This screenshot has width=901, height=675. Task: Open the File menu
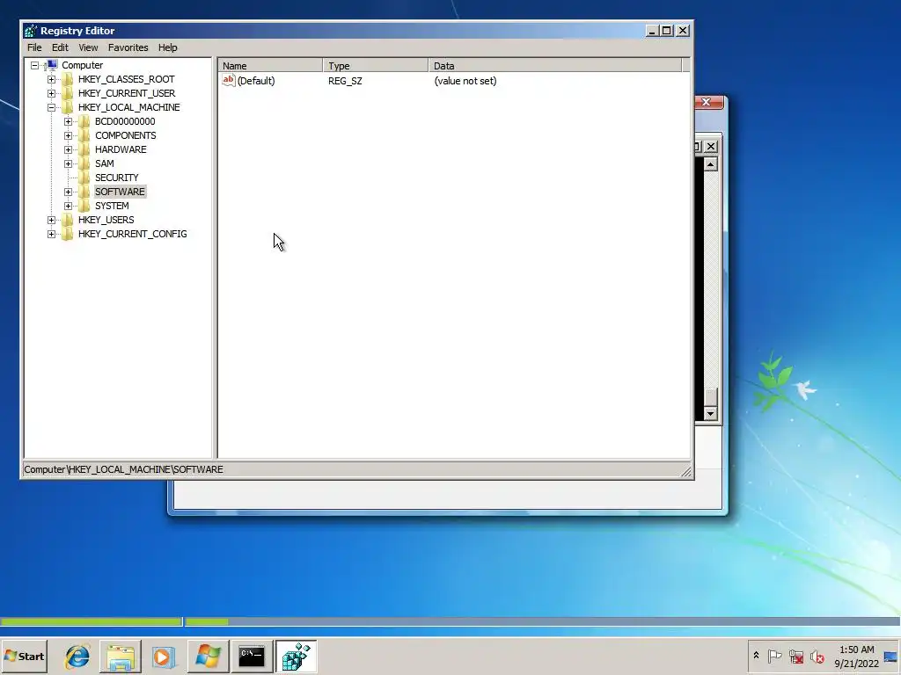click(x=34, y=47)
